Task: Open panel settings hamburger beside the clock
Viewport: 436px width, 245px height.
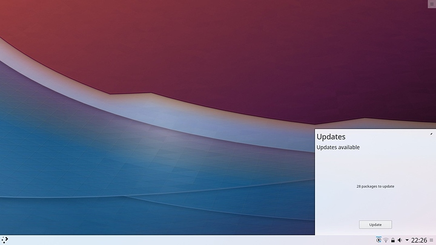Action: 432,240
